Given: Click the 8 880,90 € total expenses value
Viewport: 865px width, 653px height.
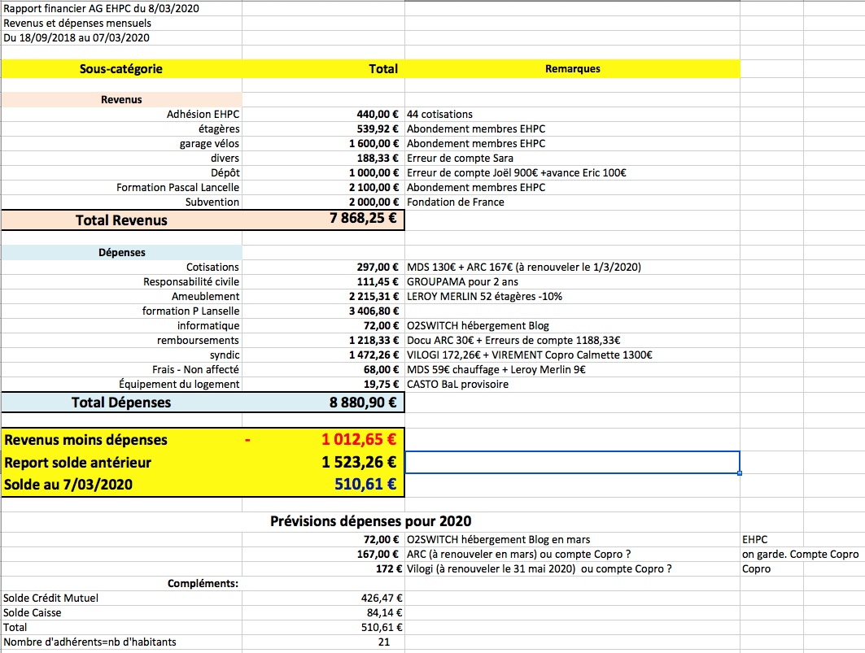Looking at the screenshot, I should click(358, 402).
